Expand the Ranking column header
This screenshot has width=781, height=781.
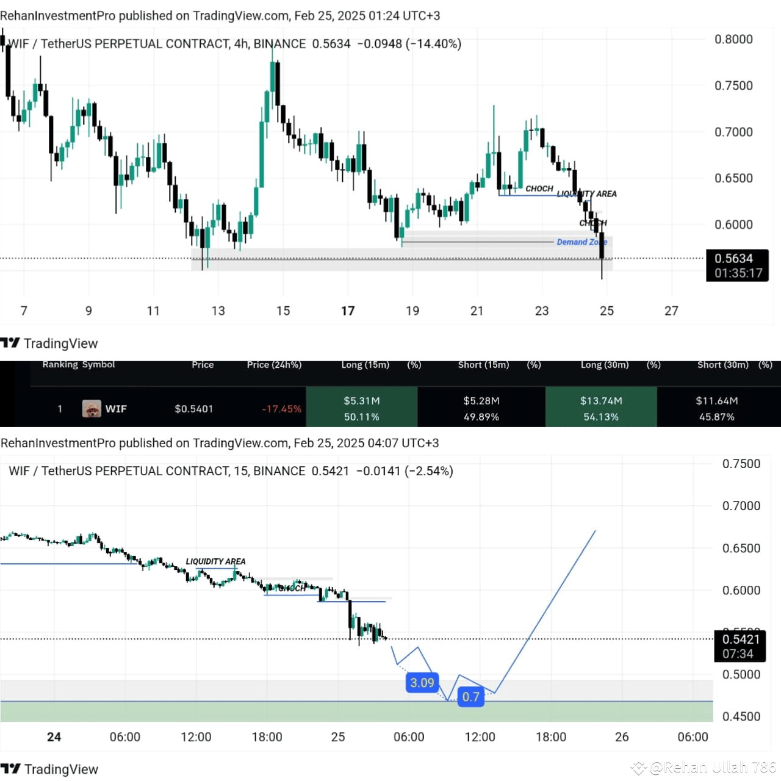[x=59, y=364]
